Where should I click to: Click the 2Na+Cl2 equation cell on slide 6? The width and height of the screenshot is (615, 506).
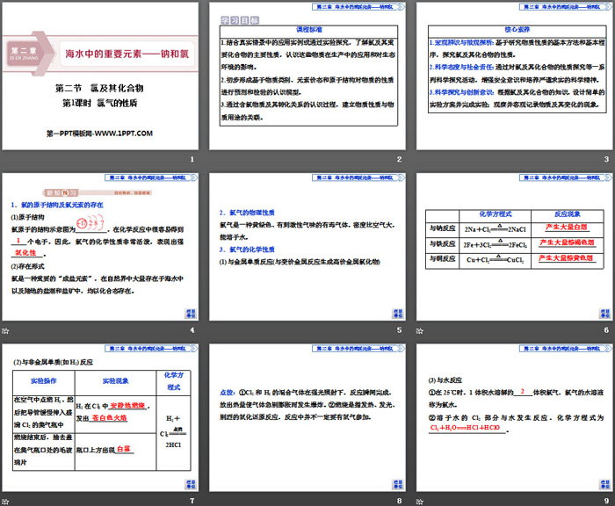[495, 228]
